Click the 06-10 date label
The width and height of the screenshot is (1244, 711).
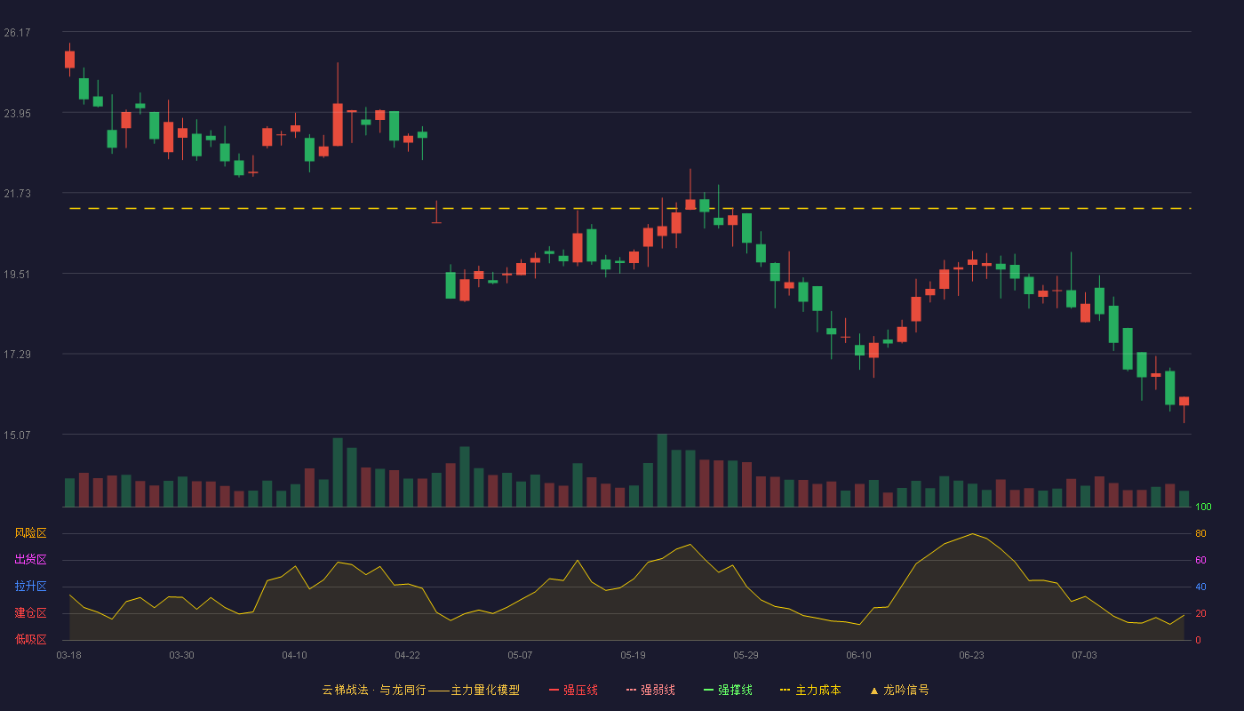point(858,655)
